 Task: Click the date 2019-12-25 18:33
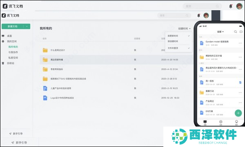click(170, 98)
